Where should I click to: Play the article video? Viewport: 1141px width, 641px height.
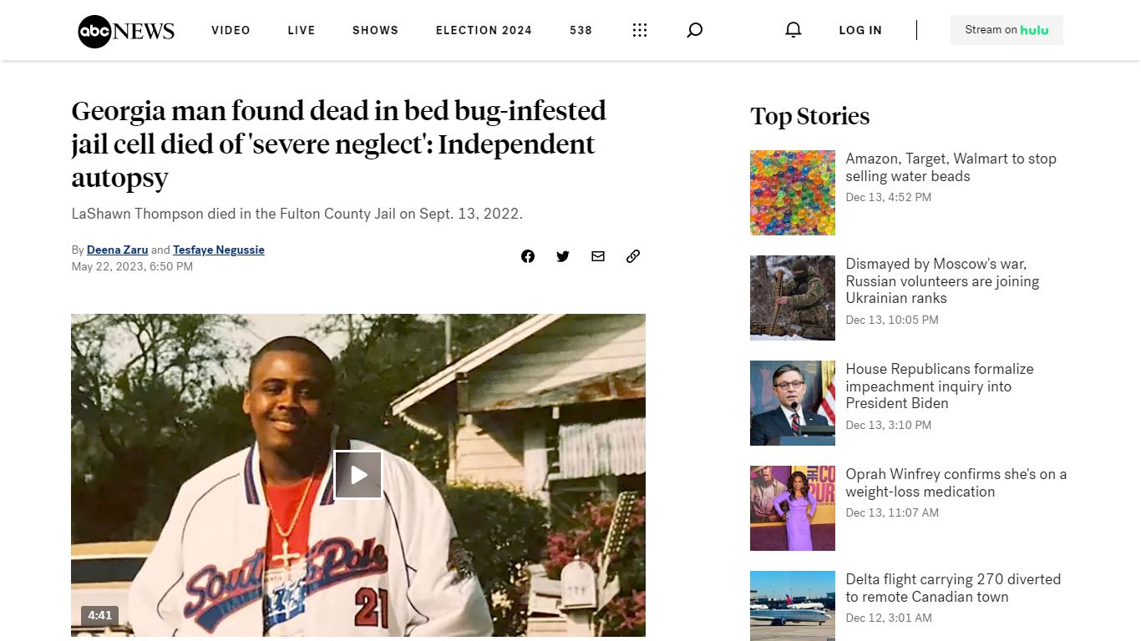pyautogui.click(x=358, y=475)
